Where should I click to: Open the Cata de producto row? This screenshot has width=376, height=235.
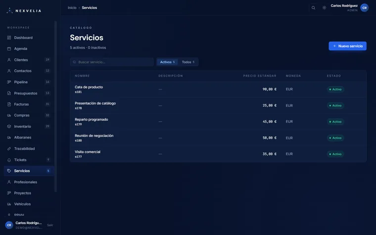pyautogui.click(x=218, y=89)
